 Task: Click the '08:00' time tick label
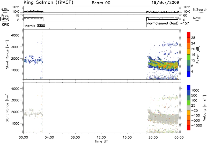click(75, 138)
